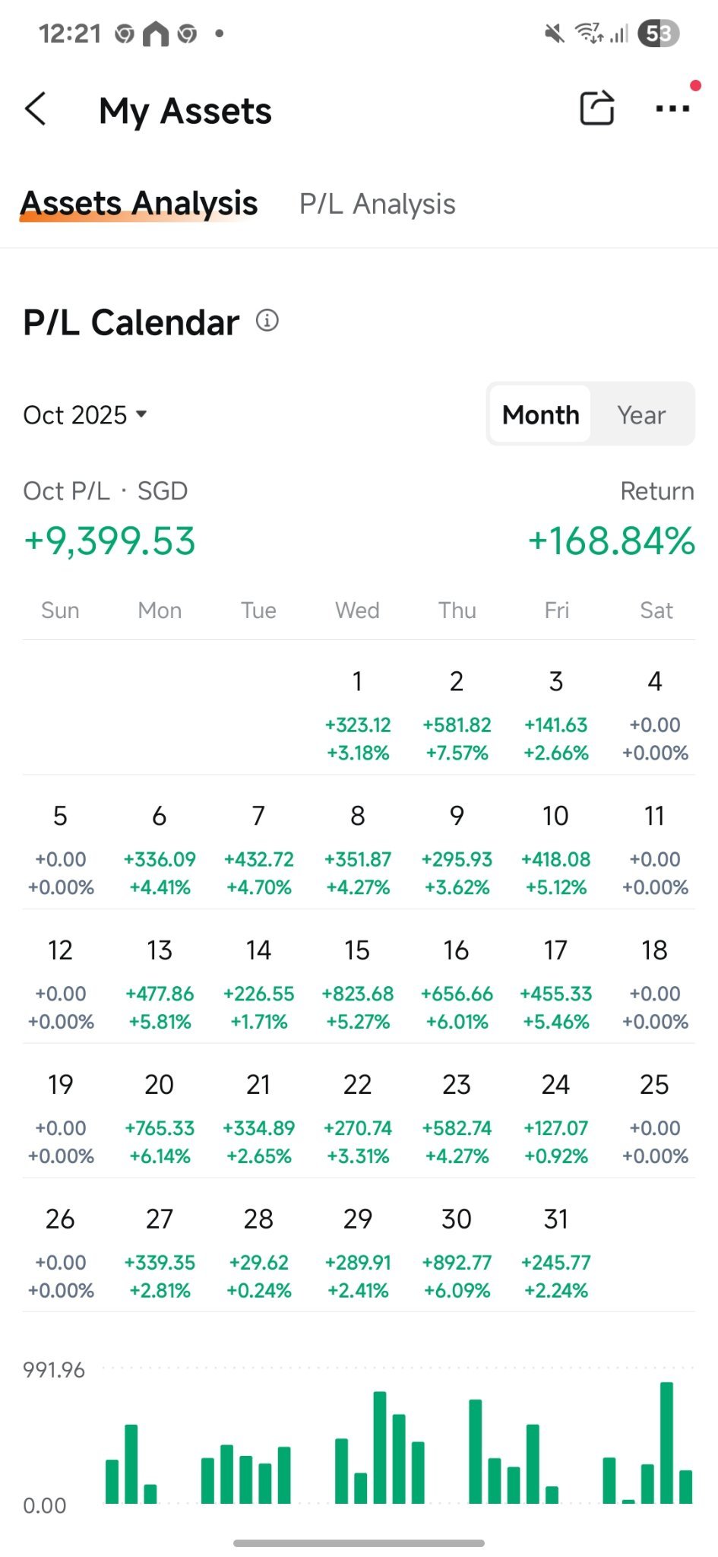Viewport: 718px width, 1557px height.
Task: Tap the P/L Calendar info icon
Action: coord(267,321)
